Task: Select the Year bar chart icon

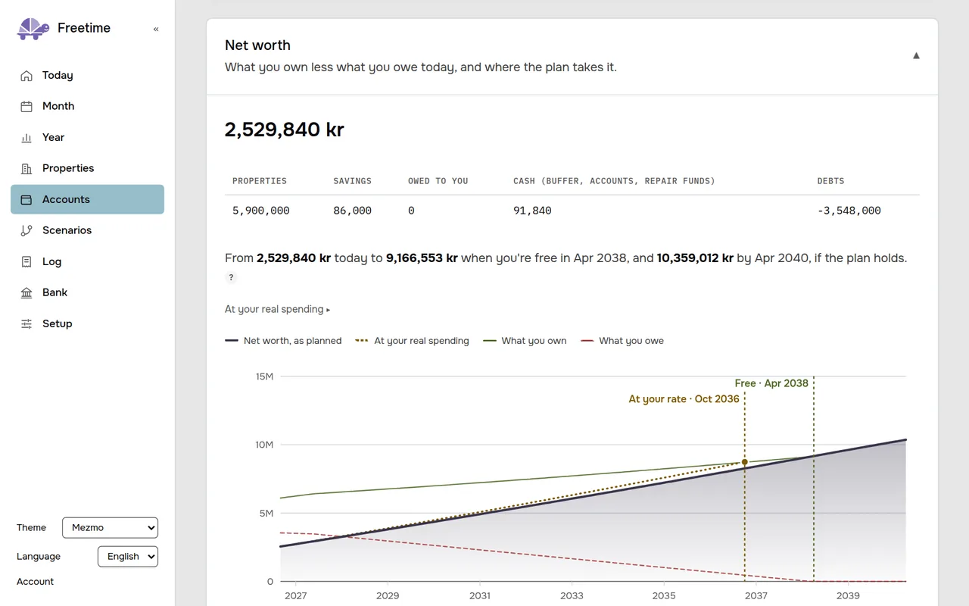Action: point(26,137)
